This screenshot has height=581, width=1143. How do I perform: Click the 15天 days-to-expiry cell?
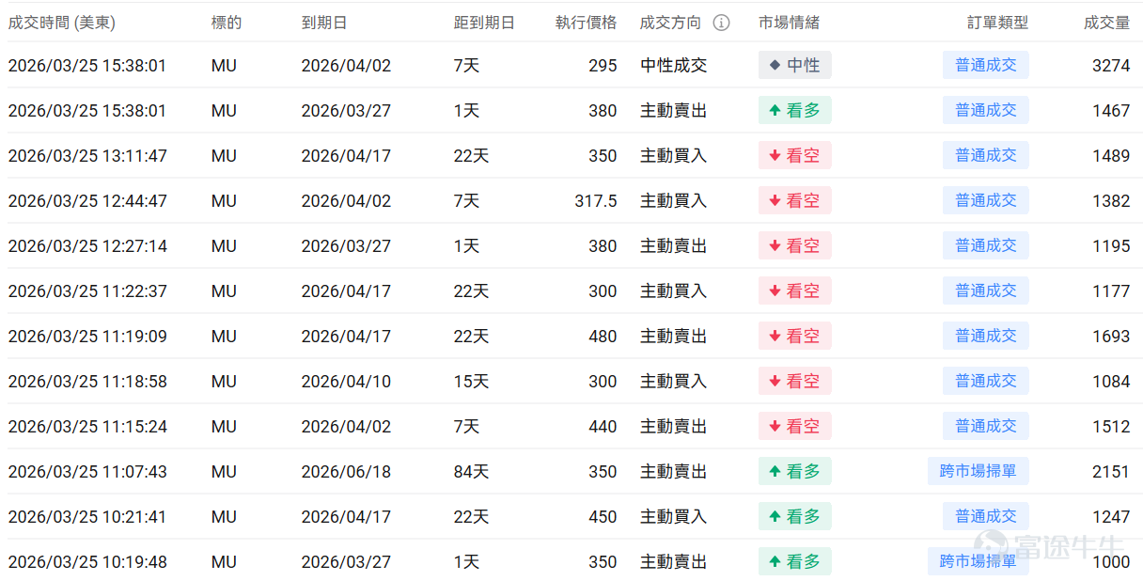pyautogui.click(x=471, y=382)
